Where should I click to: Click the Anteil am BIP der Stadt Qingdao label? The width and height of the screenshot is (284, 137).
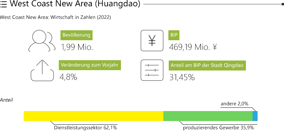[207, 66]
